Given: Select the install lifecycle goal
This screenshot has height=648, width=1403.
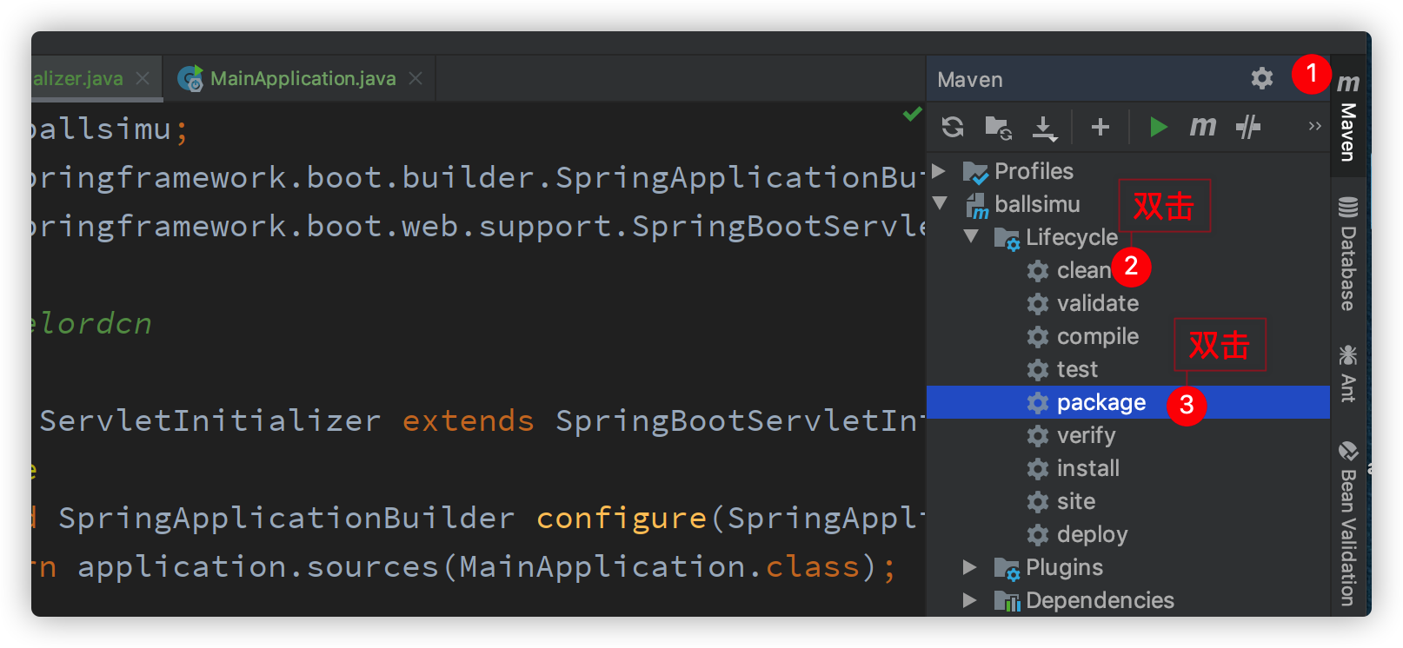Looking at the screenshot, I should click(1087, 468).
